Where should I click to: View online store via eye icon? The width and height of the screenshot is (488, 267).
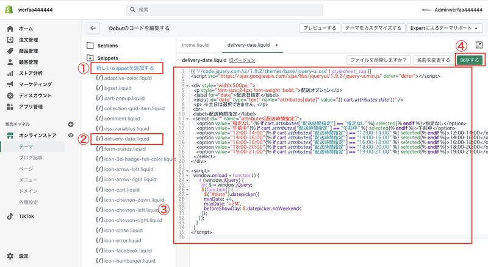pos(71,136)
